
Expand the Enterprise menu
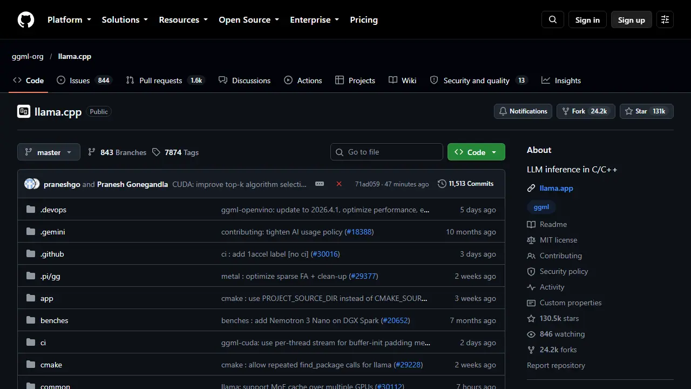(314, 20)
